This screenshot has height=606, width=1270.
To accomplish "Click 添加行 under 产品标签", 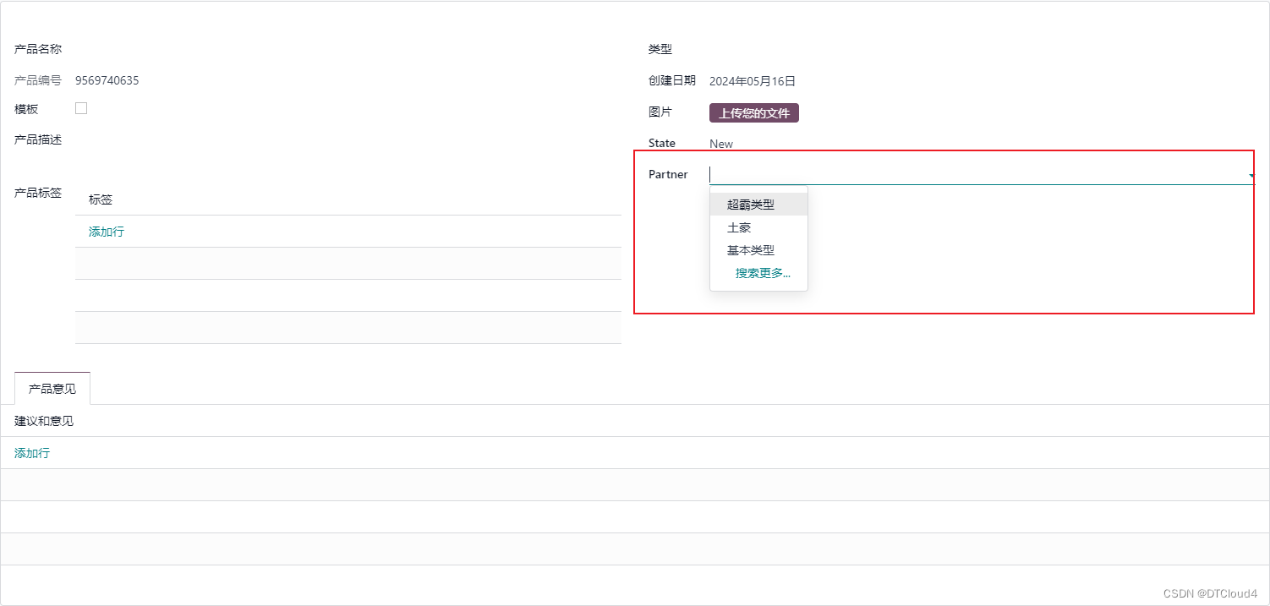I will (105, 231).
